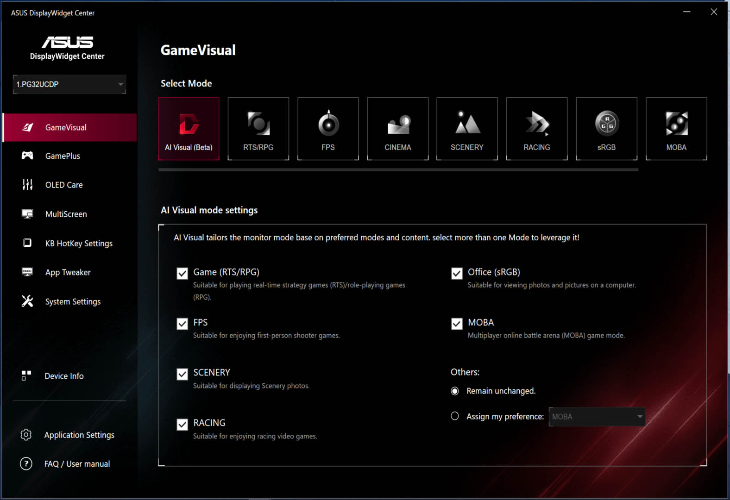Click the Application Settings gear icon
The width and height of the screenshot is (730, 500).
coord(26,435)
